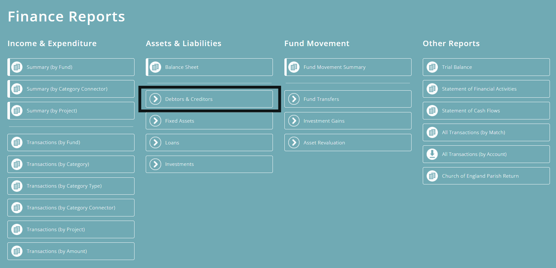Viewport: 556px width, 268px height.
Task: Expand the Investments entry with its chevron
Action: pos(155,164)
